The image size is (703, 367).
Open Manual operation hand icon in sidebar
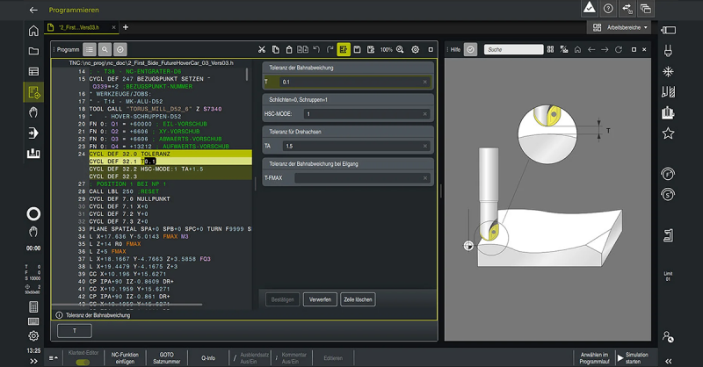pyautogui.click(x=33, y=112)
